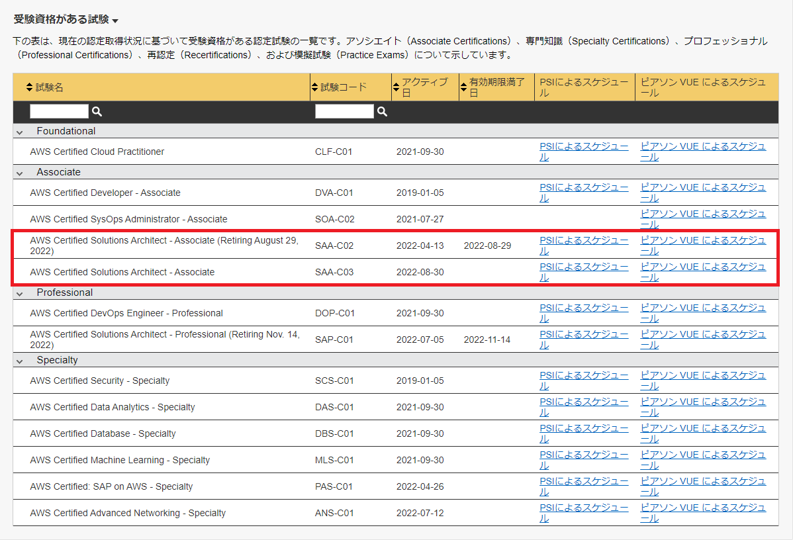Viewport: 793px width, 540px height.
Task: Open PSI schedule link for Advanced Networking Specialty
Action: coord(584,513)
